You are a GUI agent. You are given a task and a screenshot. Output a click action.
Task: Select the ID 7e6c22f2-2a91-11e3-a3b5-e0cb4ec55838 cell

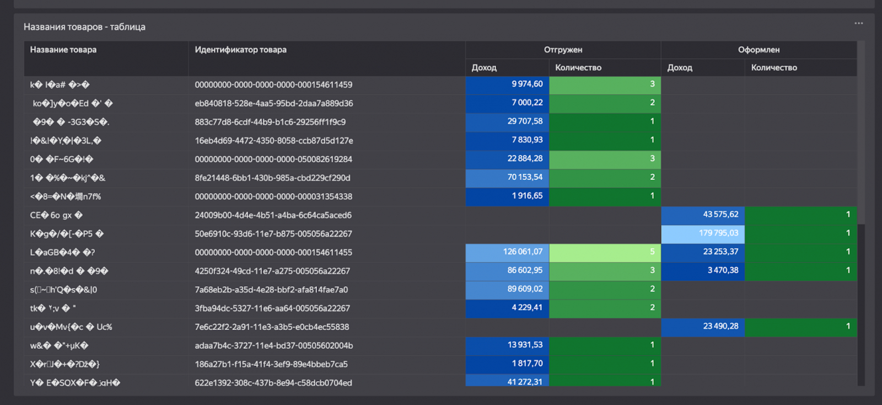[272, 327]
